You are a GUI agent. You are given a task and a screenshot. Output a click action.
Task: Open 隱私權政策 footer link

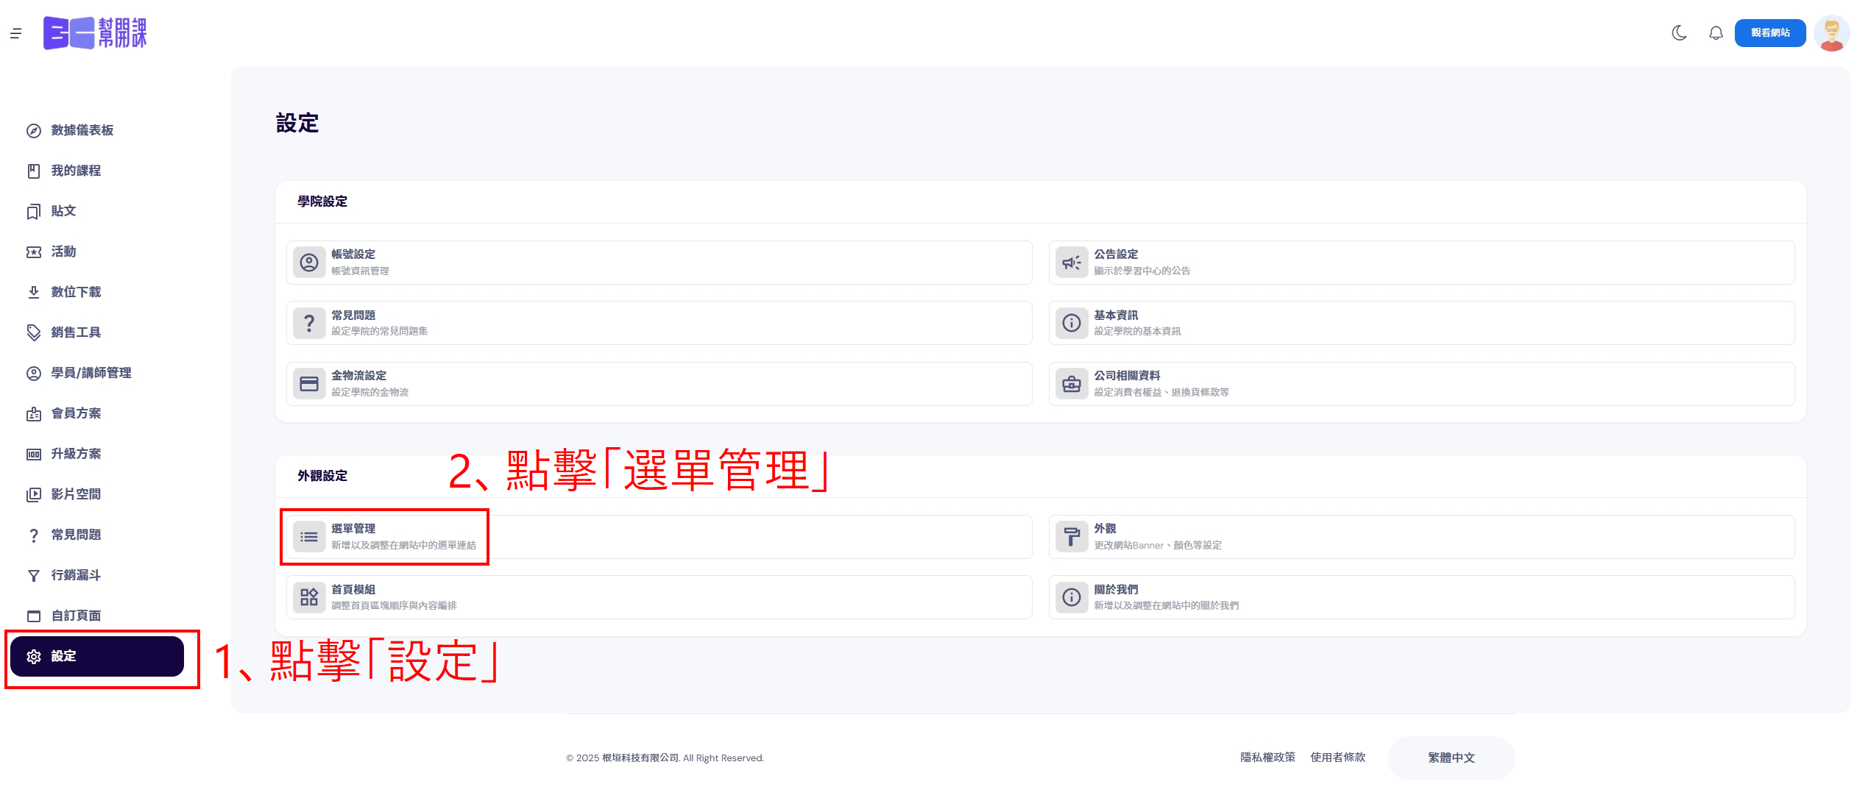(1267, 758)
